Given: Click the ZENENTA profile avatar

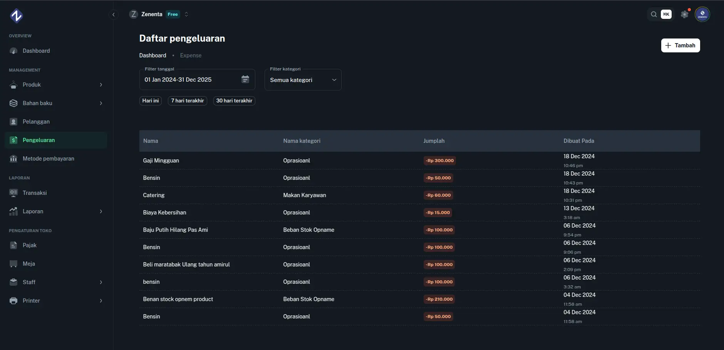Looking at the screenshot, I should 702,14.
